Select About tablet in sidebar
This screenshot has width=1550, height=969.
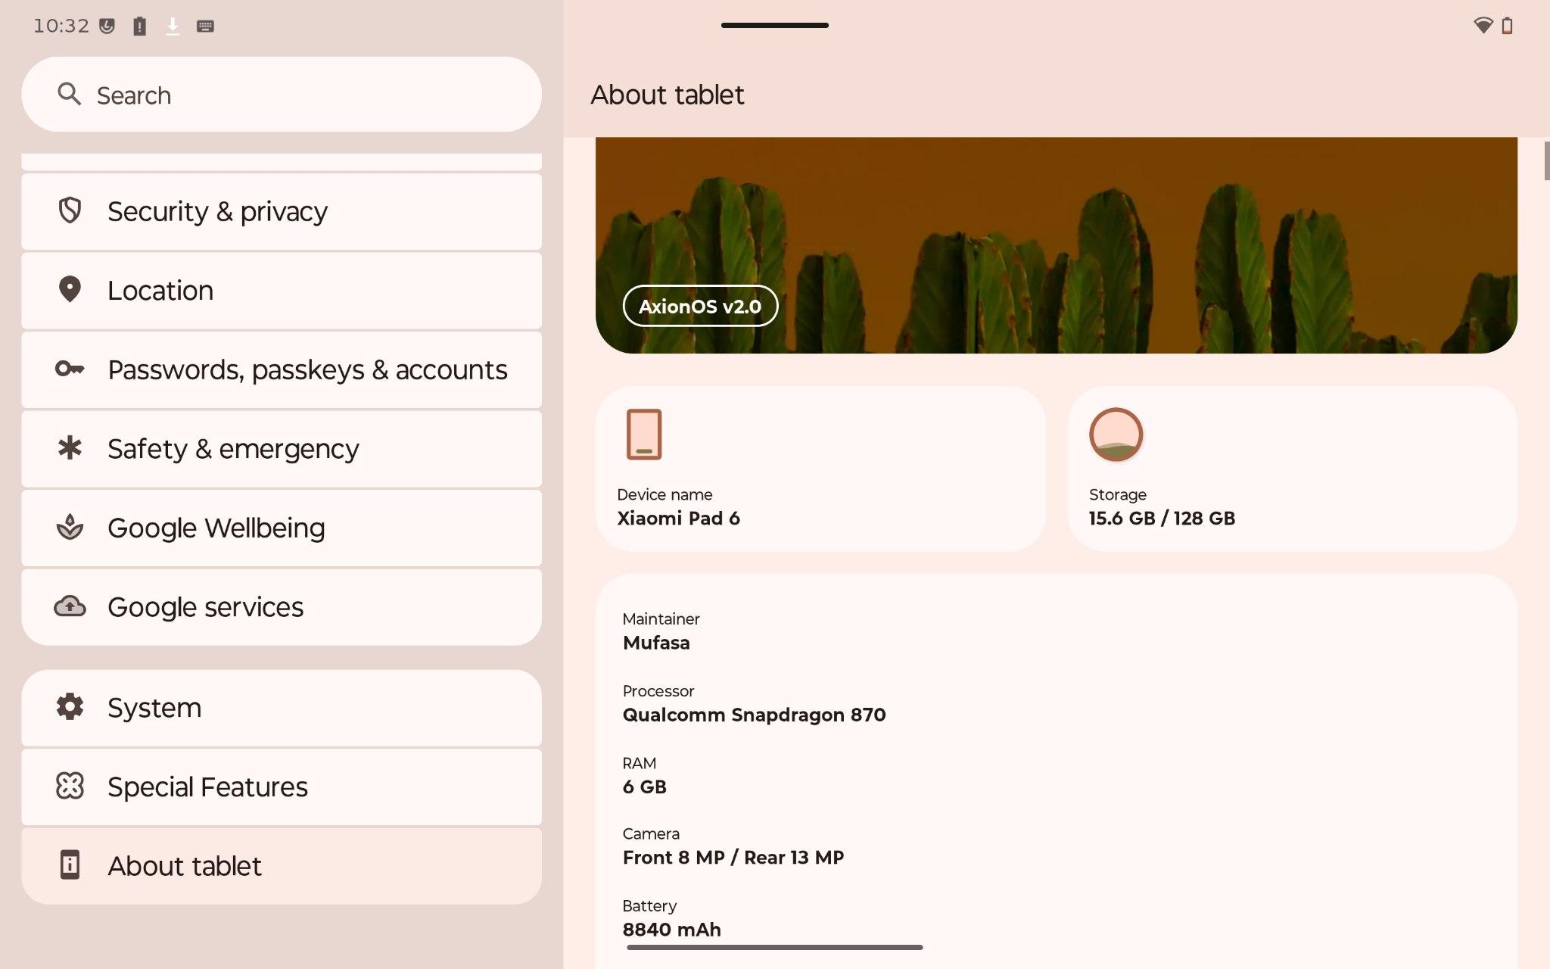coord(282,866)
